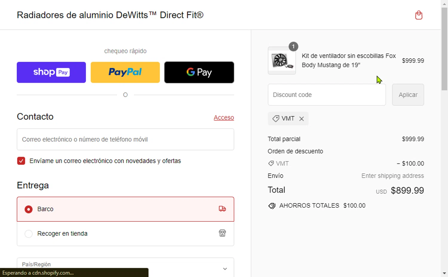Uncheck the email news and offers checkbox
This screenshot has height=277, width=448.
click(21, 161)
